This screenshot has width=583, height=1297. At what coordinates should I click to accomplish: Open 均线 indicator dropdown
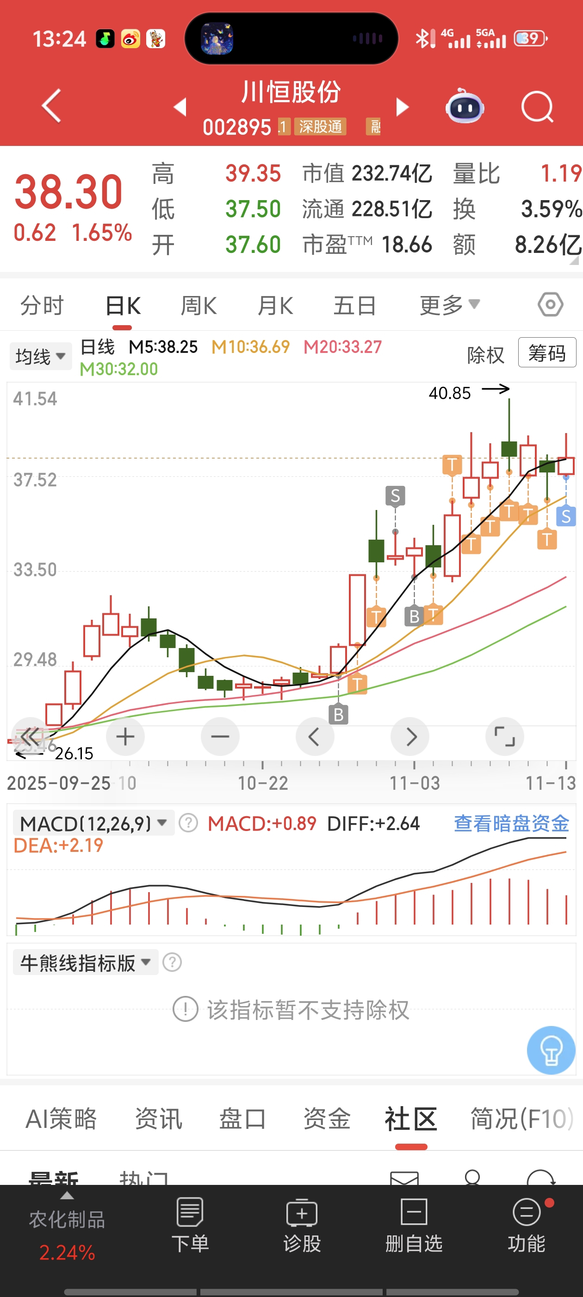40,356
